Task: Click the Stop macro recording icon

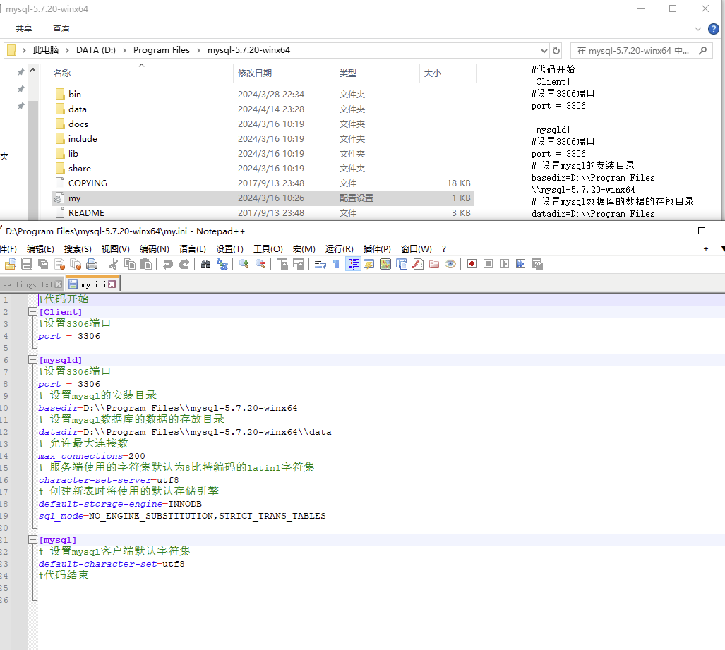Action: tap(488, 264)
